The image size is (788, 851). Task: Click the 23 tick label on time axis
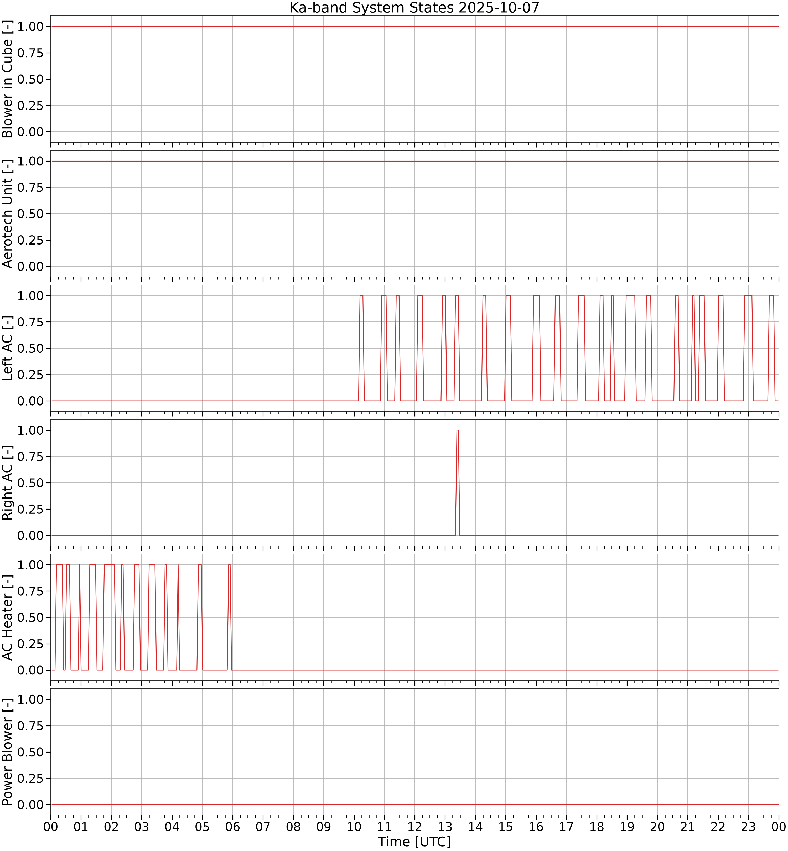pos(748,827)
